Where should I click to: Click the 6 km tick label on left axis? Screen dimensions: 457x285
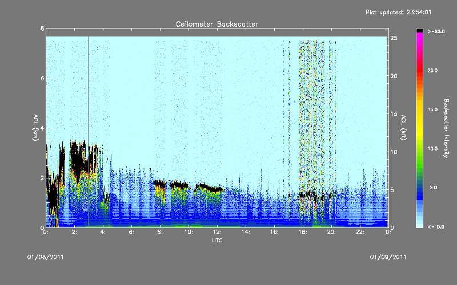(x=42, y=78)
